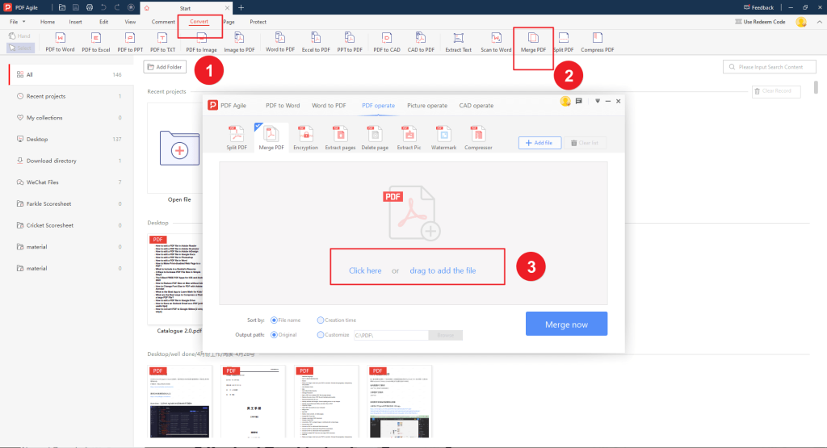Select the CAD to PDF tool
This screenshot has width=827, height=448.
coord(420,42)
